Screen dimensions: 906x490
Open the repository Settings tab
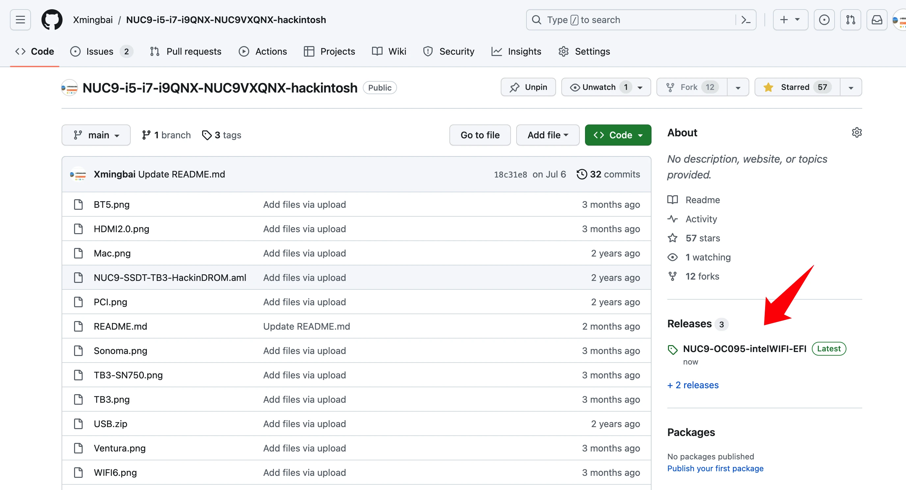[x=584, y=51]
